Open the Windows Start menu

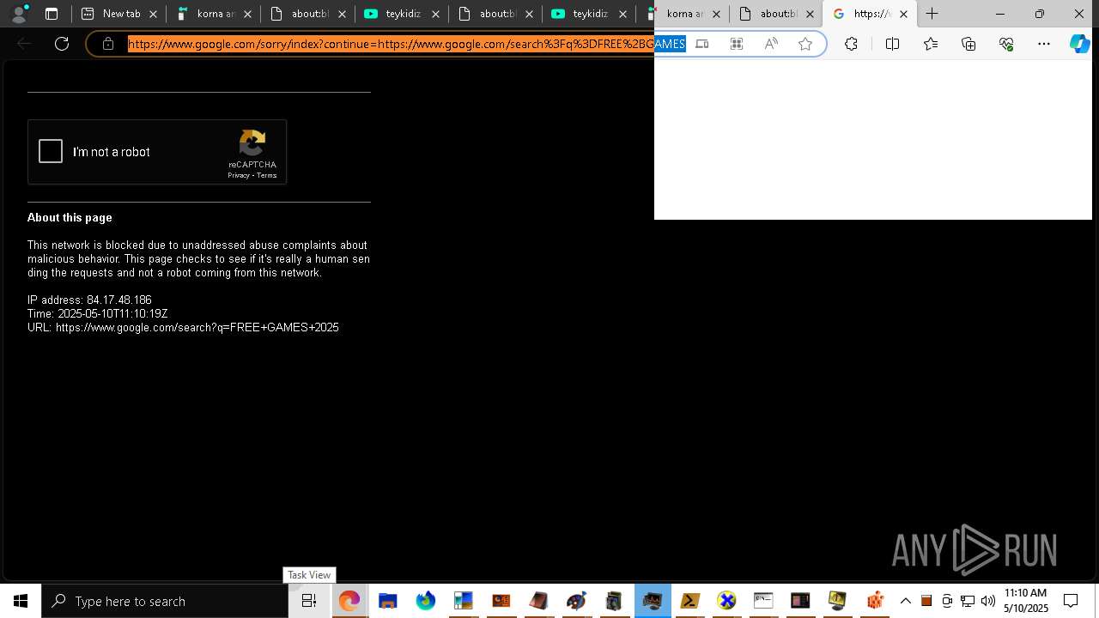click(x=21, y=601)
